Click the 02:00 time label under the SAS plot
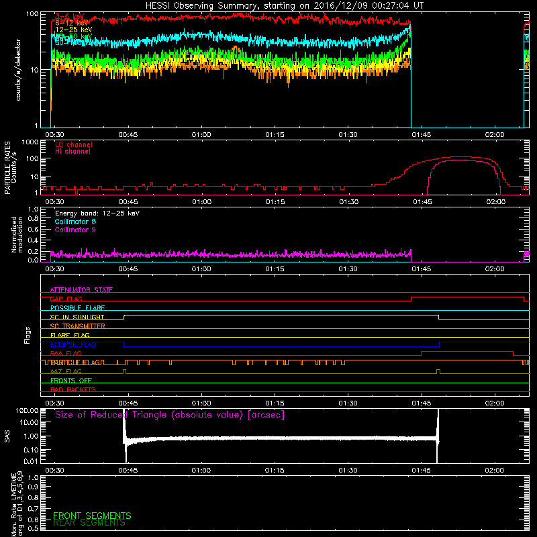This screenshot has height=537, width=537. pos(495,471)
